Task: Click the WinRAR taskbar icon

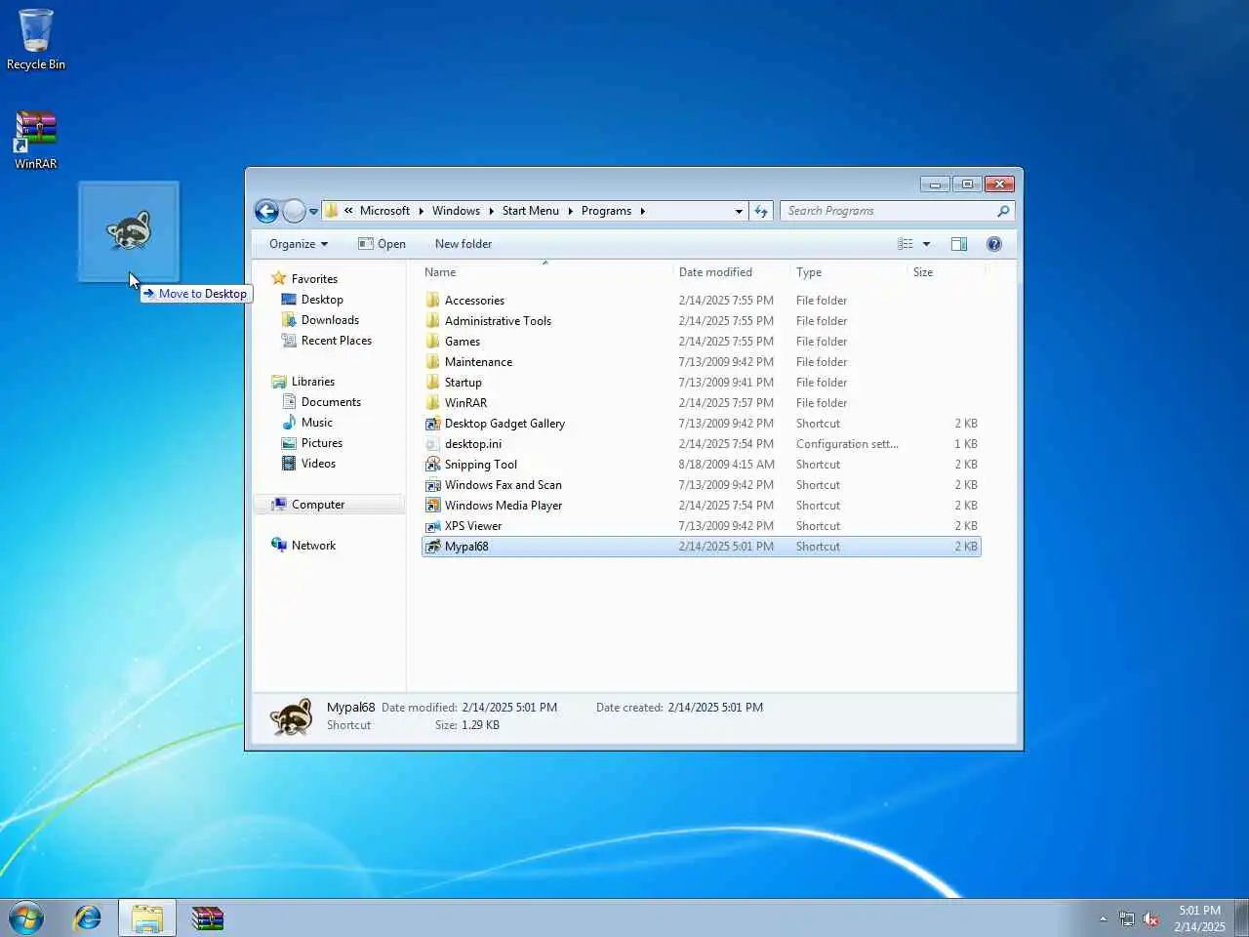Action: click(208, 917)
